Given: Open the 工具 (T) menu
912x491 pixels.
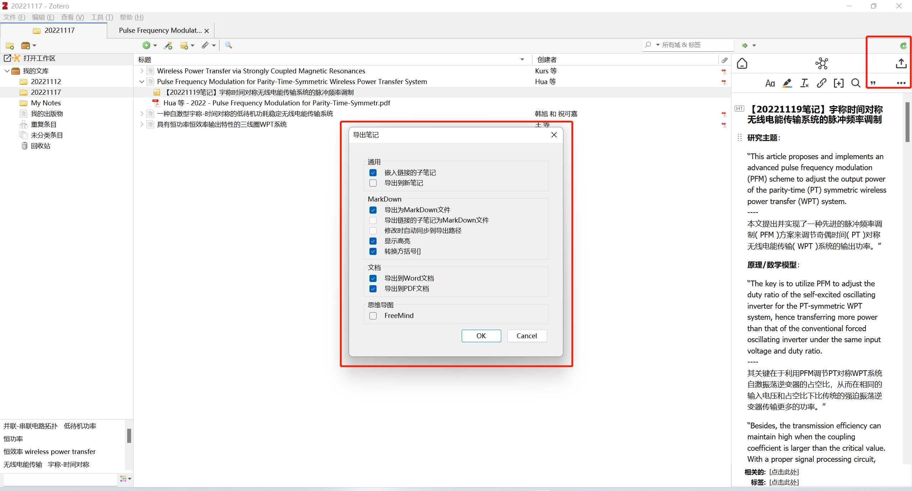Looking at the screenshot, I should [102, 17].
